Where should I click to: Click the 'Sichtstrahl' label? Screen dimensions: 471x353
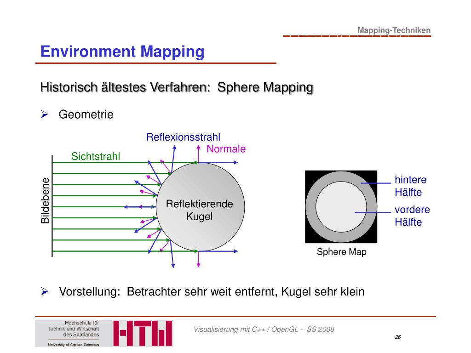96,156
